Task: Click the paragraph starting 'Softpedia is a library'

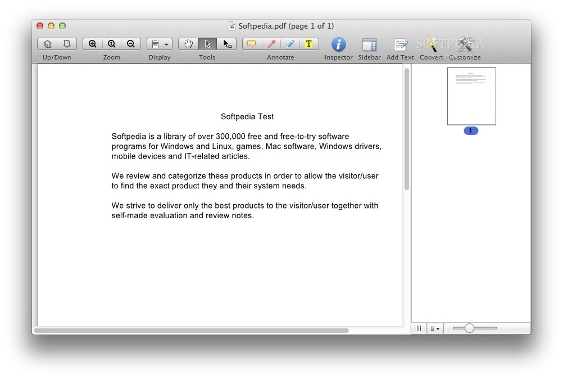Action: coord(246,146)
